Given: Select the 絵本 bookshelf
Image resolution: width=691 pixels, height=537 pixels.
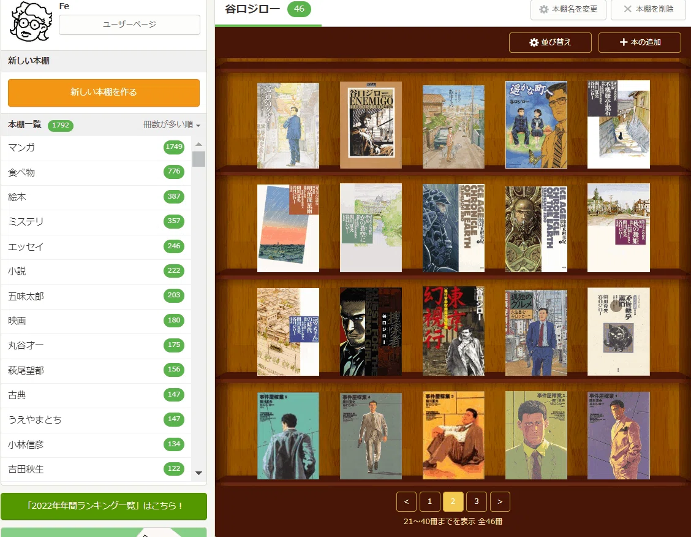Looking at the screenshot, I should (x=96, y=197).
